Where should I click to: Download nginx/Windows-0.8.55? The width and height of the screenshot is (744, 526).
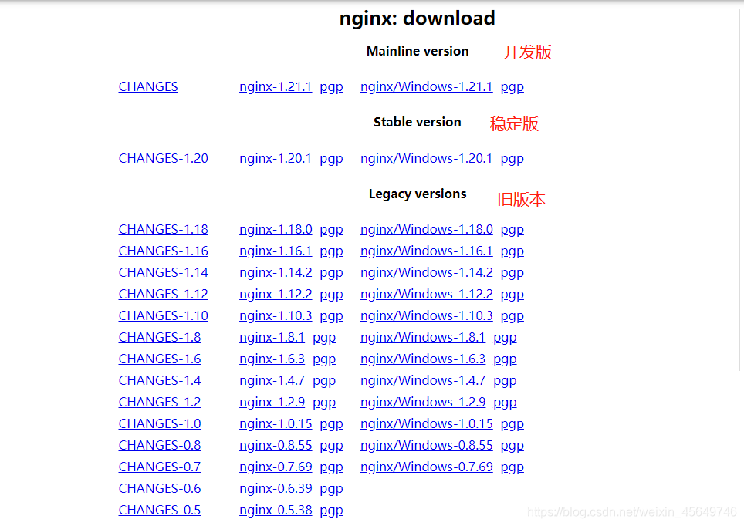pos(427,445)
